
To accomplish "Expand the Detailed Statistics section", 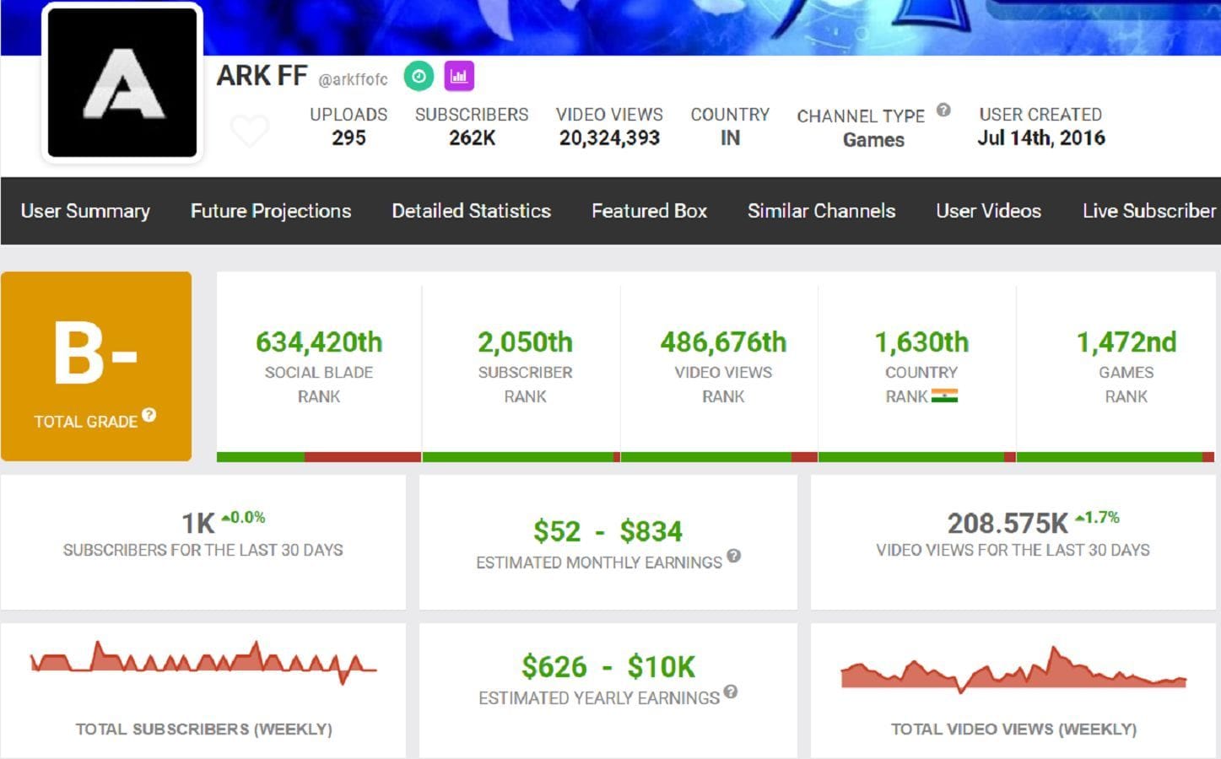I will 471,211.
